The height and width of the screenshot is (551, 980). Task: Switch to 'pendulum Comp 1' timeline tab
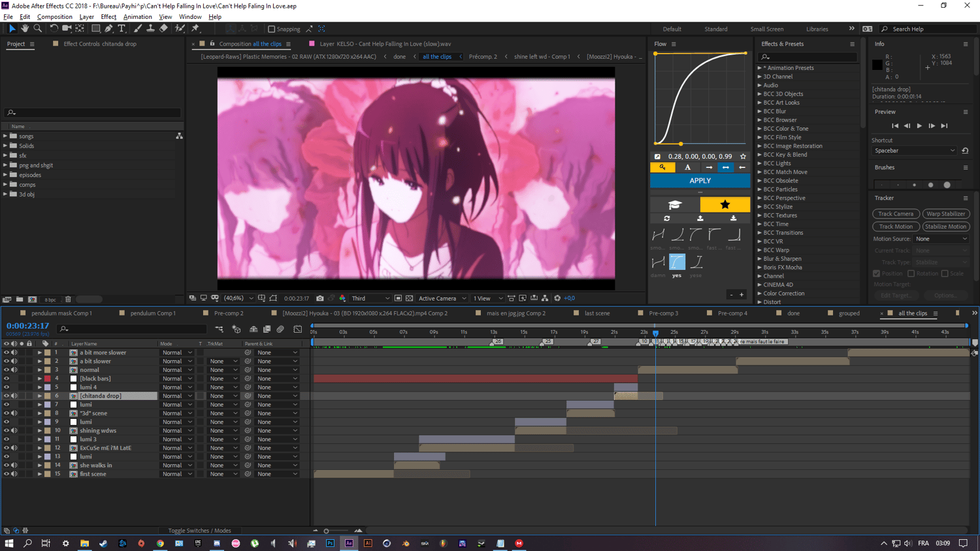(153, 313)
